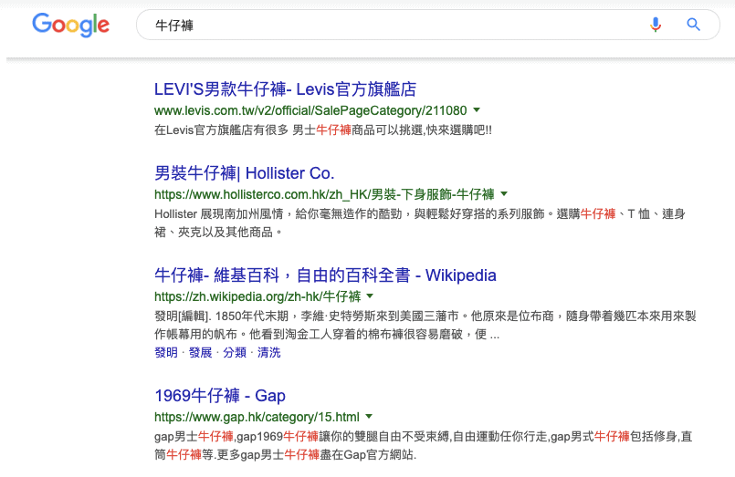Click the hollisterco.com.hk green URL text
Screen dimensions: 735x477
(x=324, y=194)
